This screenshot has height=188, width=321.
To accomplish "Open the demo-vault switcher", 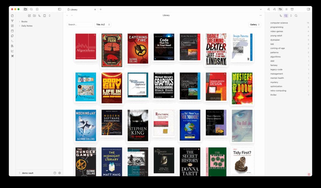I will [28, 173].
